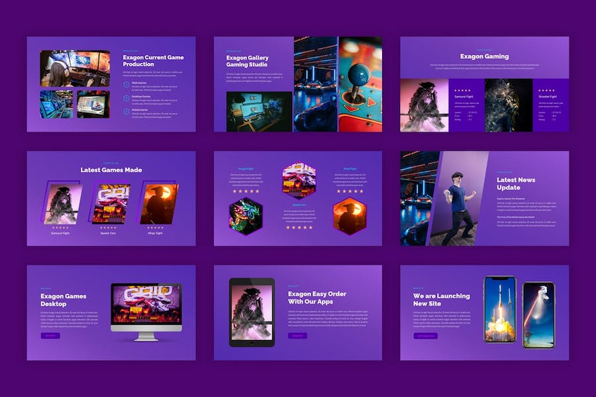Click the "Dragon Fight" label
Screen dimensions: 596x397
tap(246, 168)
